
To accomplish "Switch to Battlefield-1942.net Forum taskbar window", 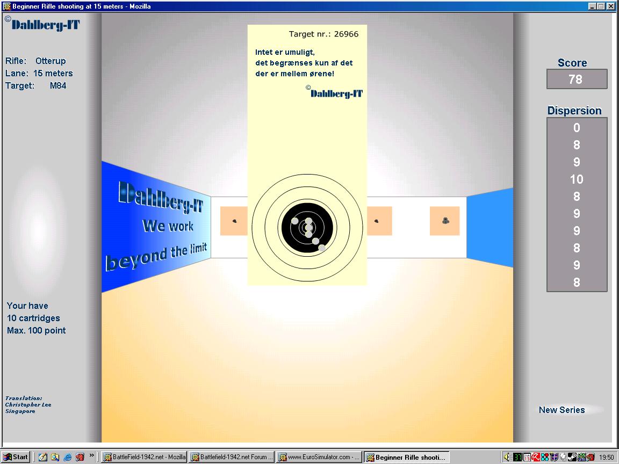I will (x=232, y=457).
